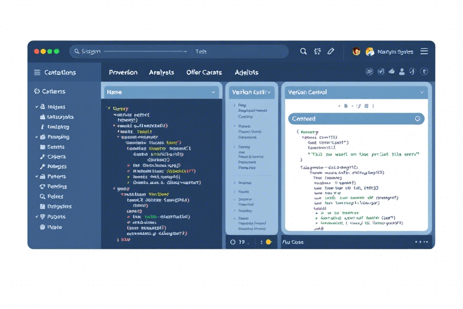Click the user avatar next to the username

click(370, 52)
